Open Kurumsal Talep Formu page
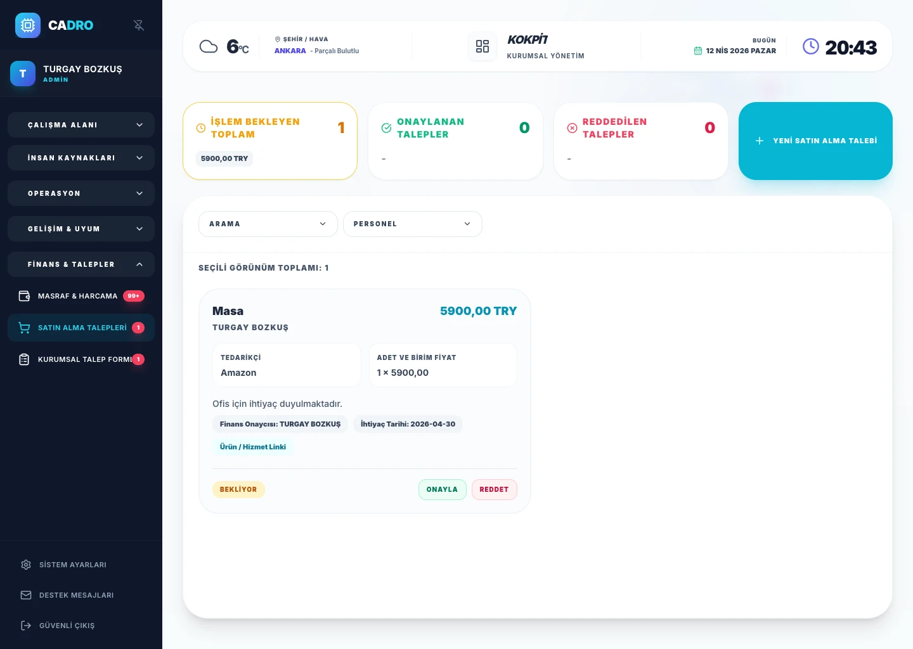Screen dimensions: 913x649 (x=81, y=359)
